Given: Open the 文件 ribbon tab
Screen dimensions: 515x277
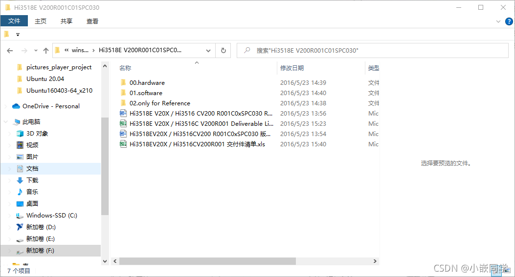Looking at the screenshot, I should 14,21.
